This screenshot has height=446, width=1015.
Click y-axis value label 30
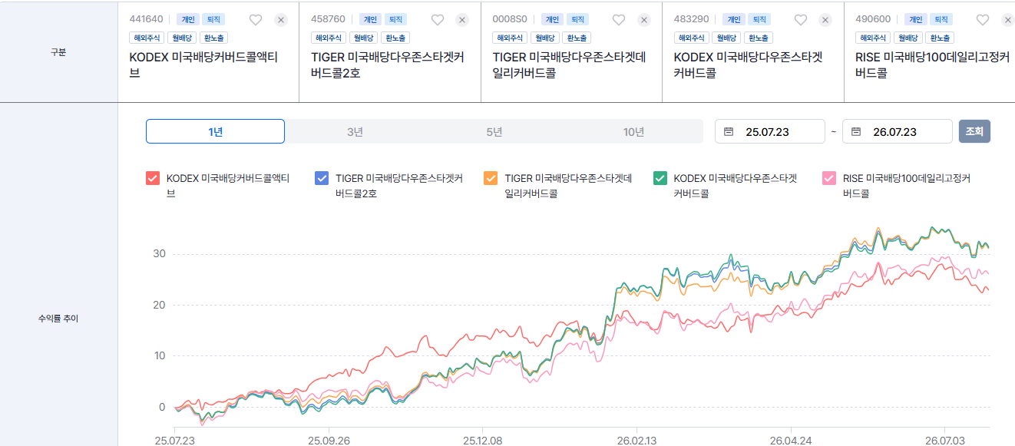pyautogui.click(x=160, y=254)
